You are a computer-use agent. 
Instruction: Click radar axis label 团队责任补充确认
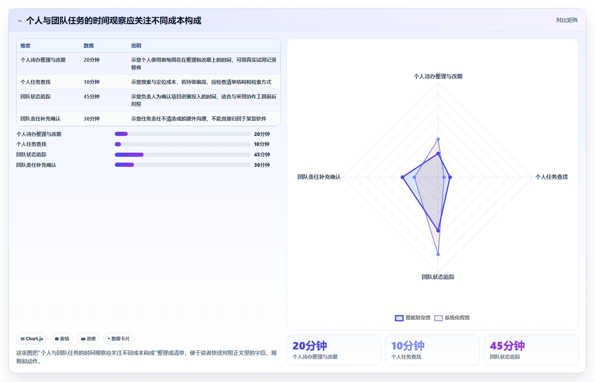[x=319, y=177]
